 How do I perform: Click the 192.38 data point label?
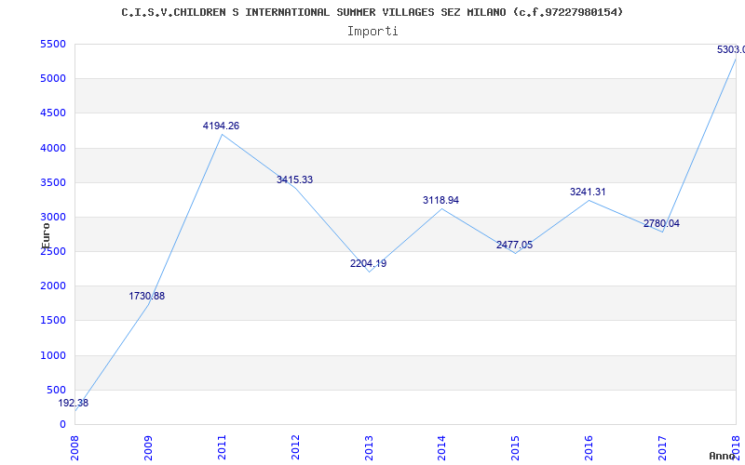point(74,404)
